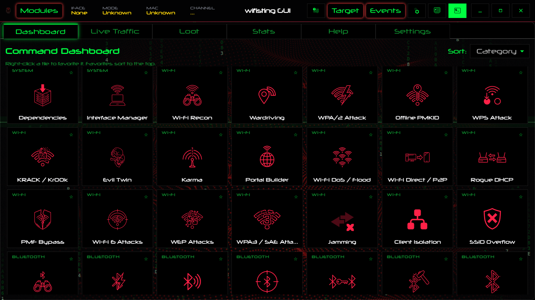Click the MODE value "Unknown"
Screen dimensions: 535x300
(x=117, y=13)
